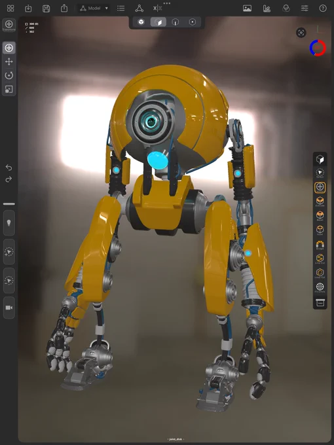334x445 pixels.
Task: Open the ruler measurement icon
Action: point(267,9)
